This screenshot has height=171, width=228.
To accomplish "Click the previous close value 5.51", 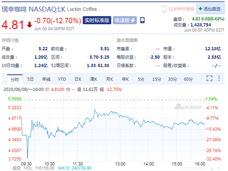I will (x=105, y=49).
